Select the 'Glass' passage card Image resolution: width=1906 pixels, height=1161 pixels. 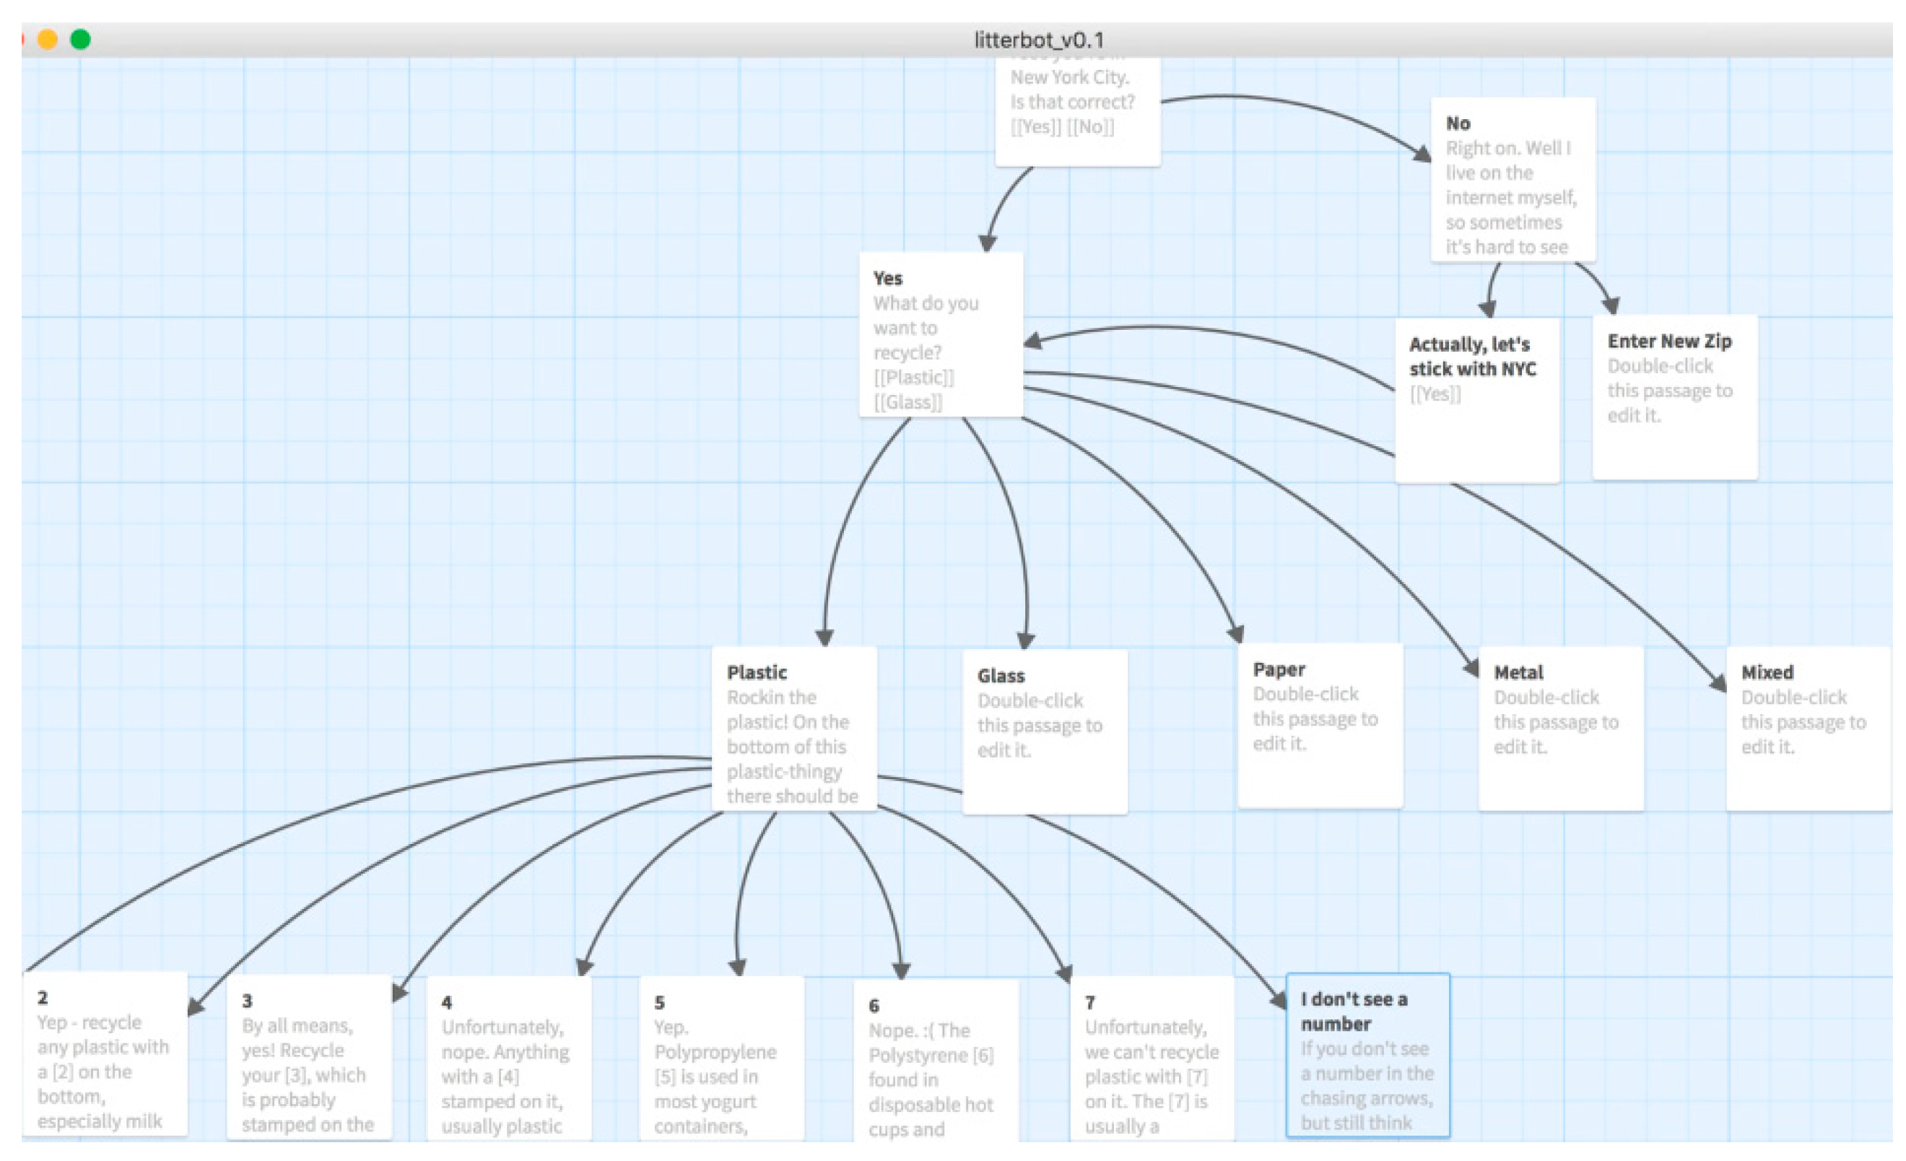pos(1044,733)
